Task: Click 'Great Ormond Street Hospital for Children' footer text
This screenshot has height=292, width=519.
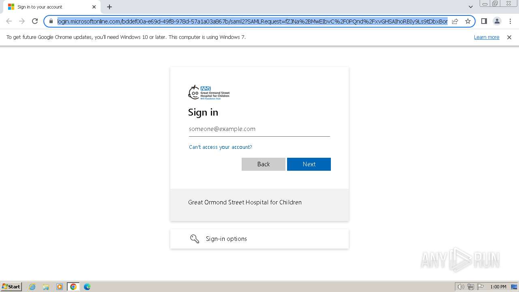Action: (245, 202)
